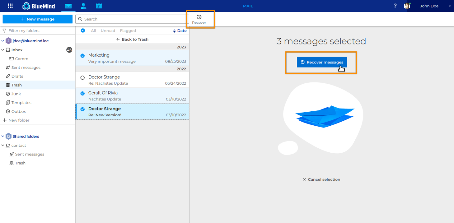454x223 pixels.
Task: Focus the Filter my folders field
Action: coord(38,31)
